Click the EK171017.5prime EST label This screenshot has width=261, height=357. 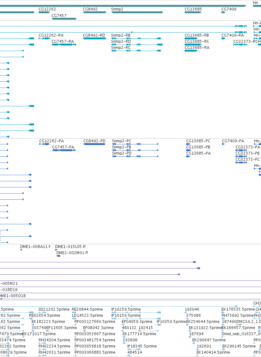[x=39, y=334]
